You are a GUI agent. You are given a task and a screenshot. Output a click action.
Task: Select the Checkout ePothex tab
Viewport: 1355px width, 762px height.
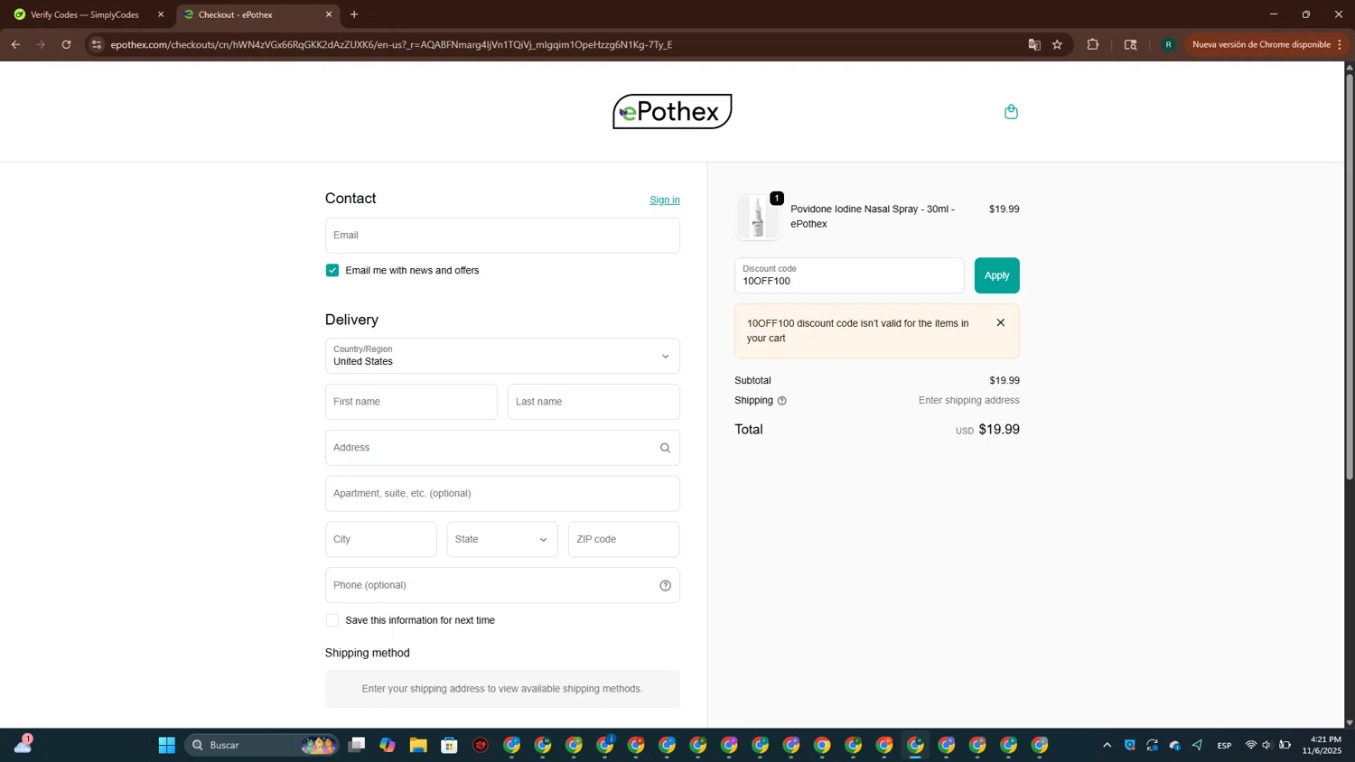257,14
